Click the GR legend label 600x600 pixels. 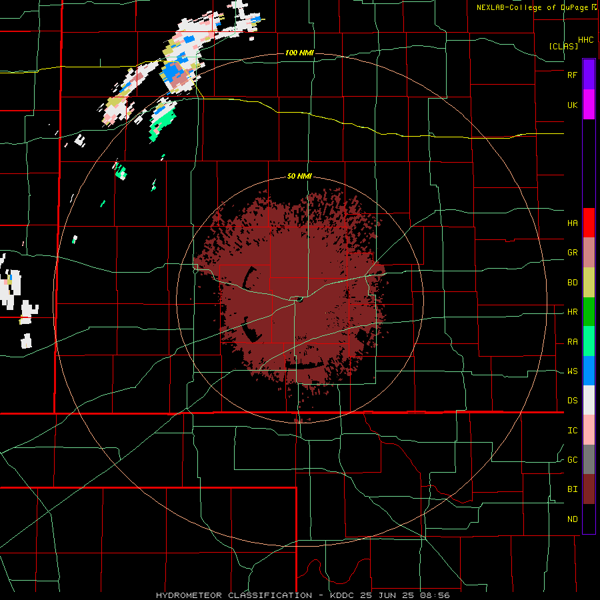coord(572,253)
